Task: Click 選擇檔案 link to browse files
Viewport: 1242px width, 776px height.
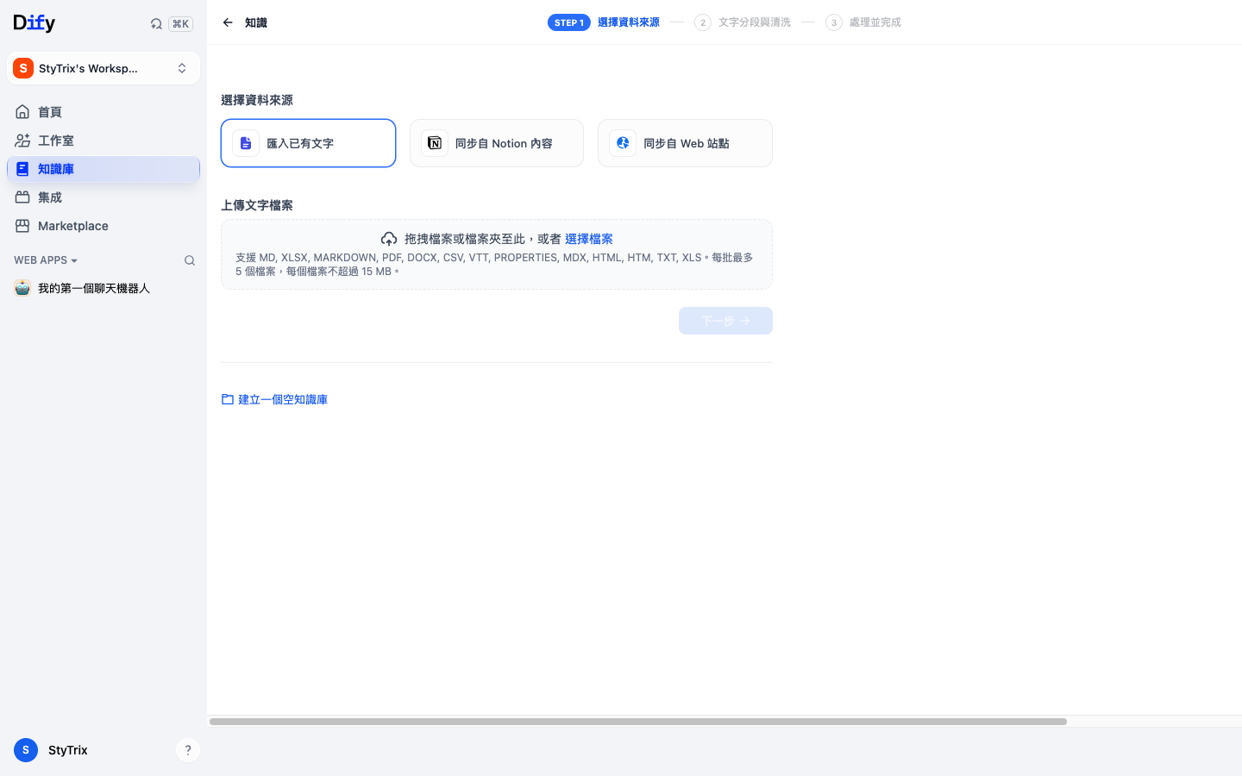Action: (x=589, y=239)
